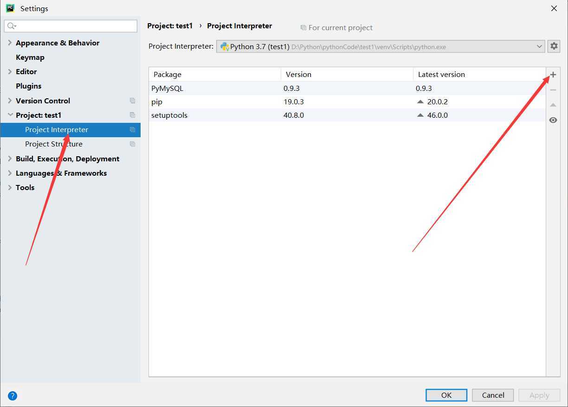The width and height of the screenshot is (568, 407).
Task: Select Plugins in settings tree
Action: (x=29, y=86)
